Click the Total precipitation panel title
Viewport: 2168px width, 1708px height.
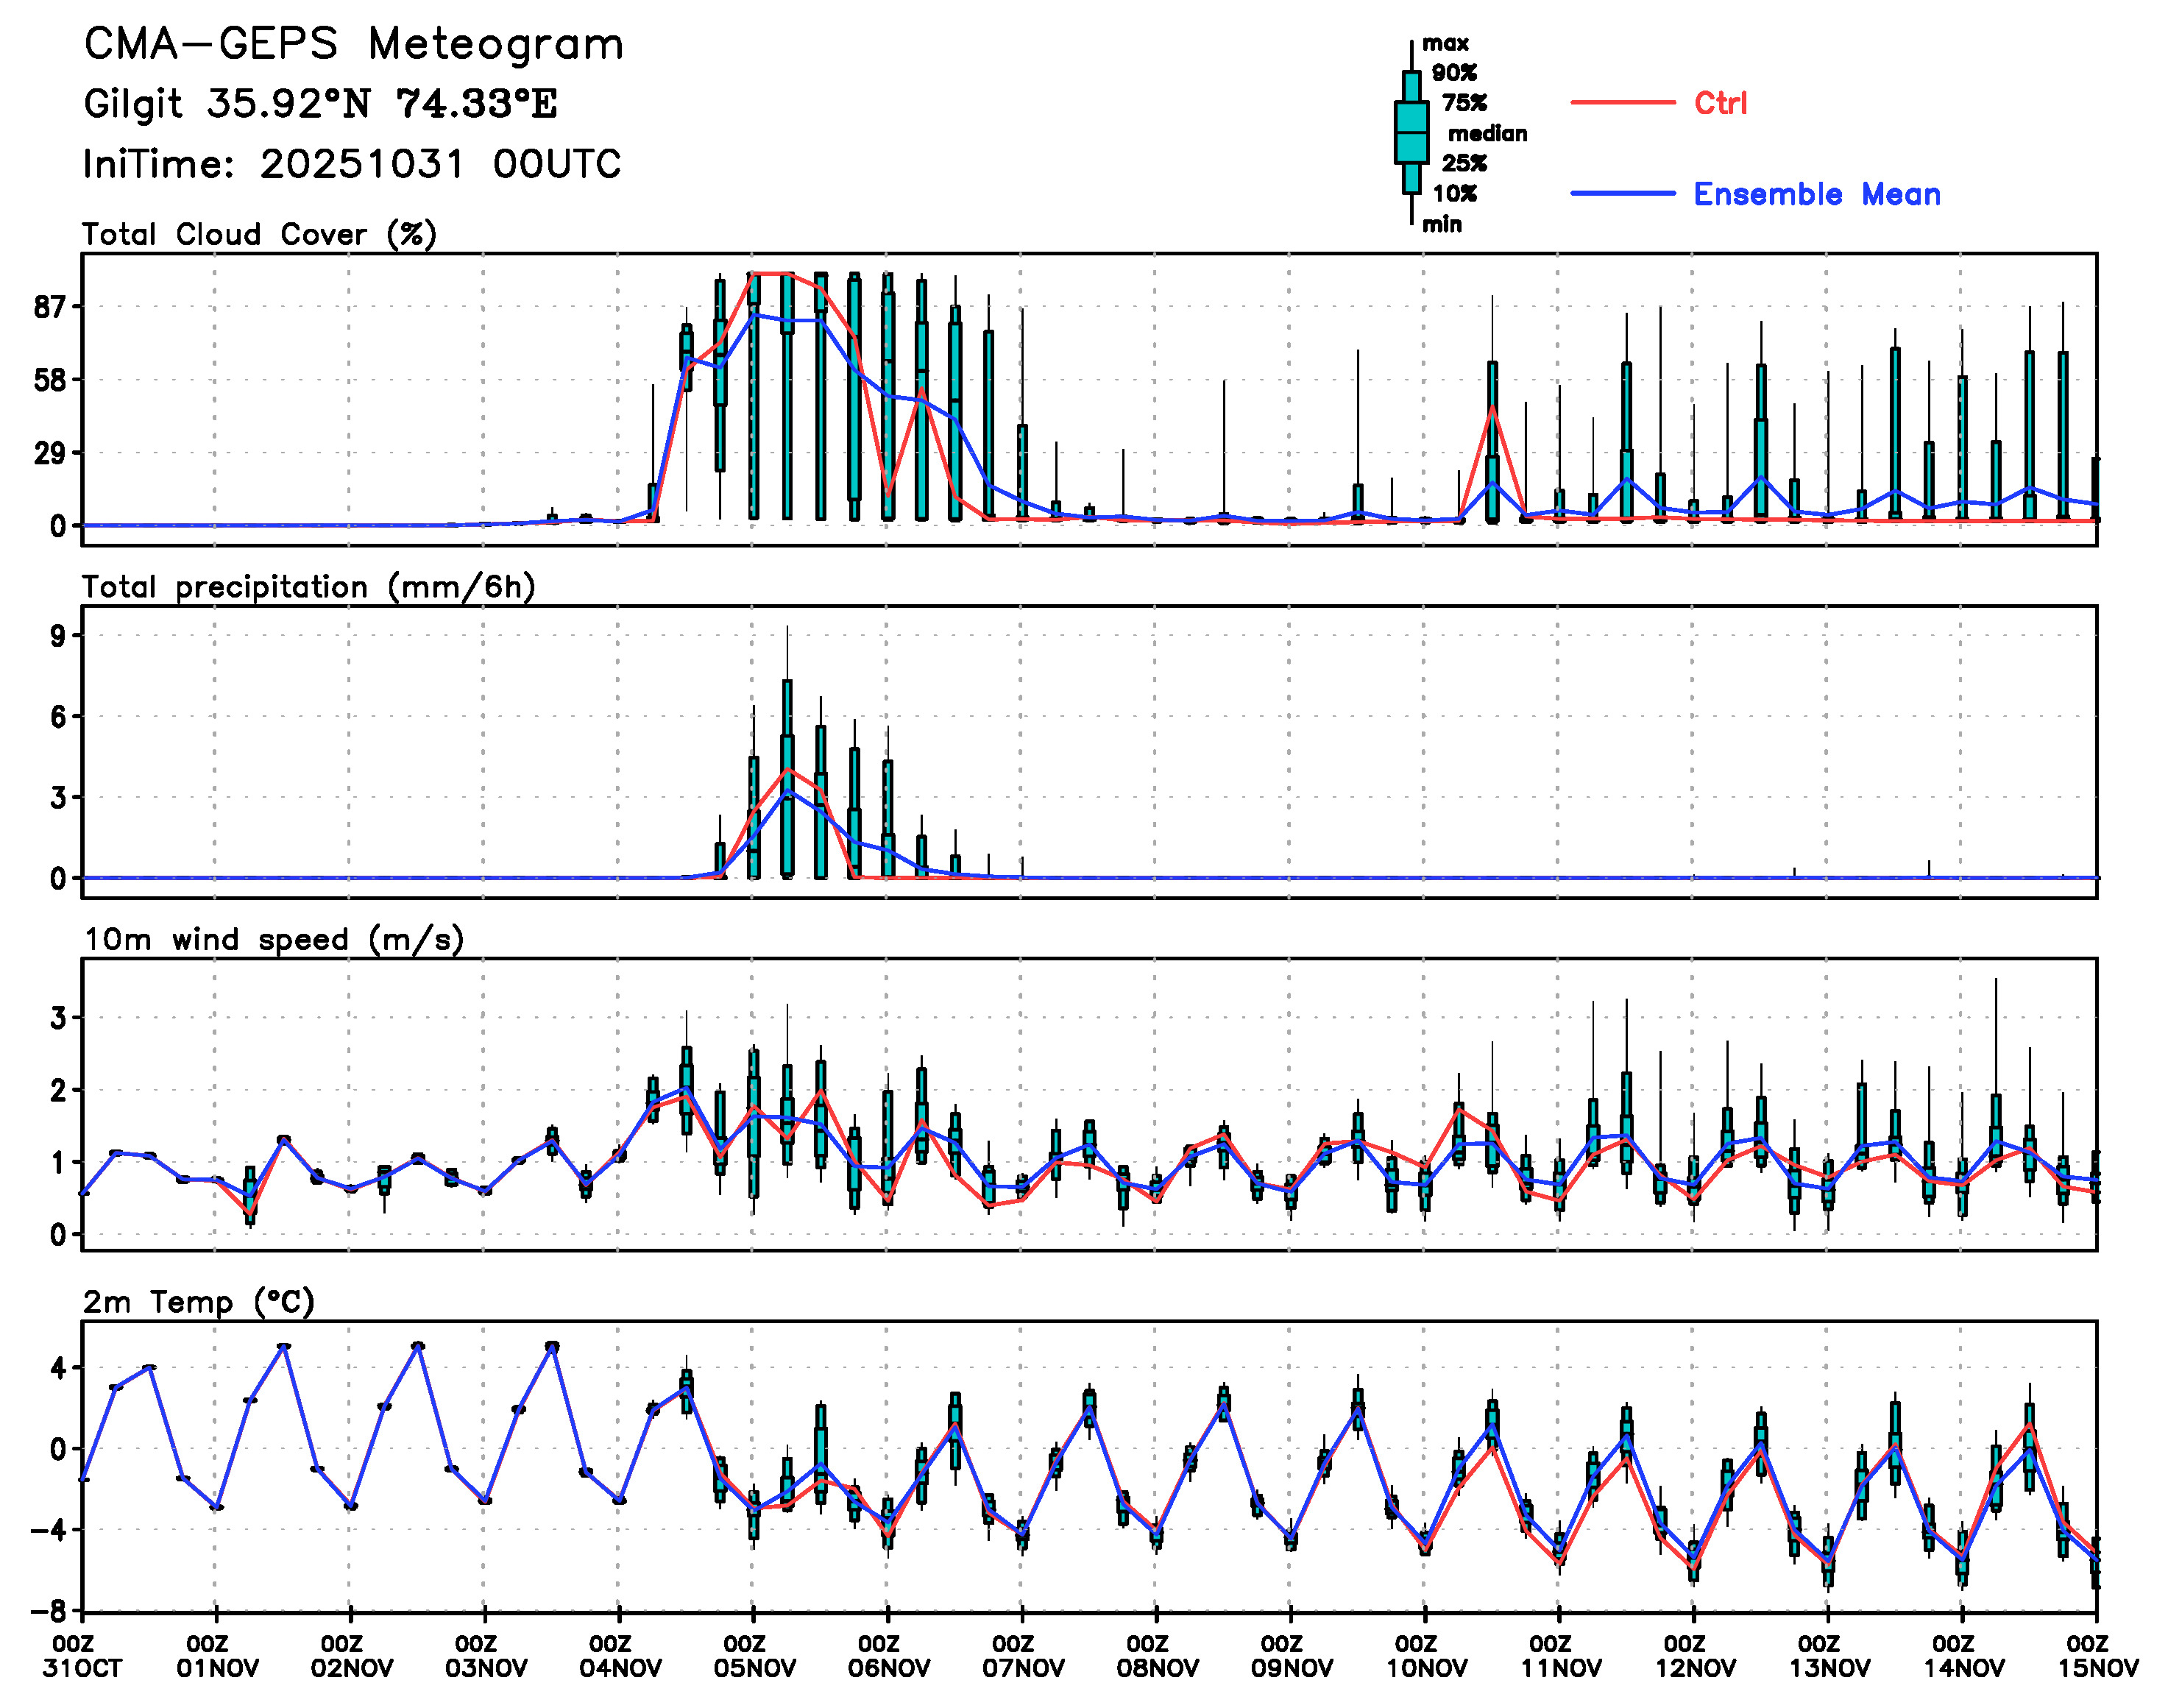308,586
